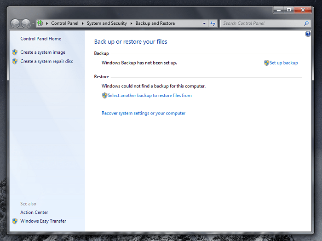Click the Back navigation arrow button
Viewport: 322px width, 241px height.
tap(15, 23)
